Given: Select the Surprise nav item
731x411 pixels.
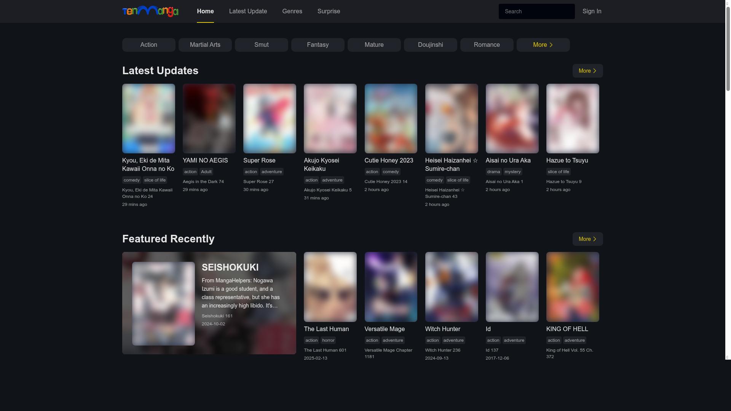Looking at the screenshot, I should click(x=329, y=11).
